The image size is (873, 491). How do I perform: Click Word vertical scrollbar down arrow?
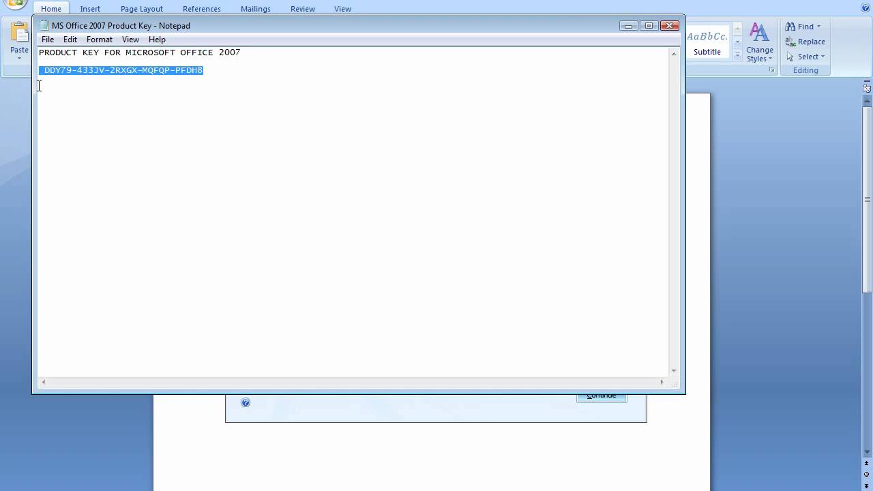pos(867,451)
